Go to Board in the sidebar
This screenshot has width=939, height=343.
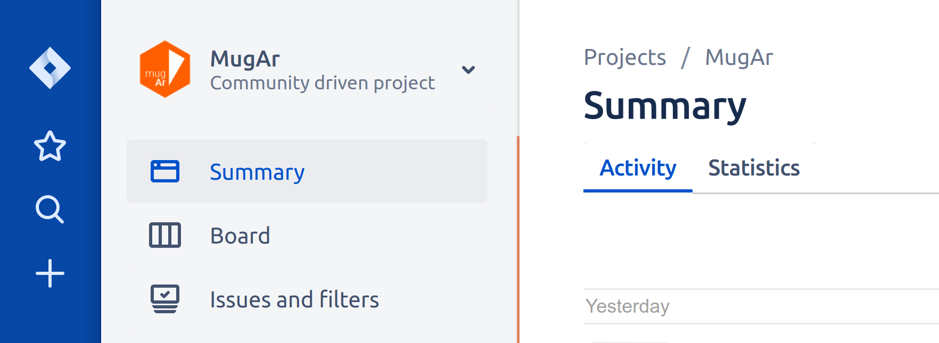(x=240, y=236)
